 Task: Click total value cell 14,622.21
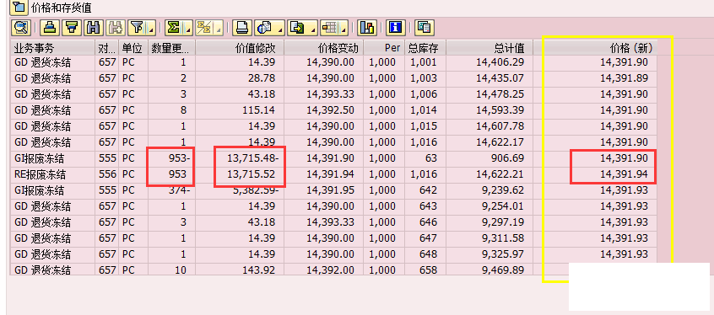coord(490,174)
